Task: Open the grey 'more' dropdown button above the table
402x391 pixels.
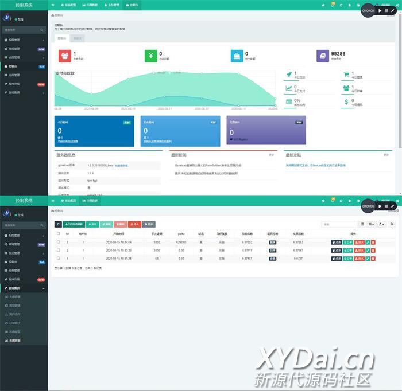Action: pyautogui.click(x=149, y=224)
